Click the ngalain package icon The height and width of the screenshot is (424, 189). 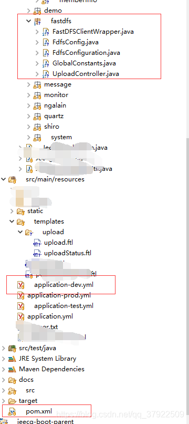(x=37, y=105)
